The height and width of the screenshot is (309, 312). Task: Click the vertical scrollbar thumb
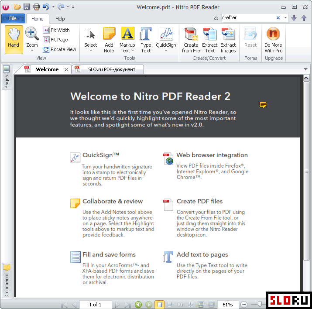pos(306,171)
